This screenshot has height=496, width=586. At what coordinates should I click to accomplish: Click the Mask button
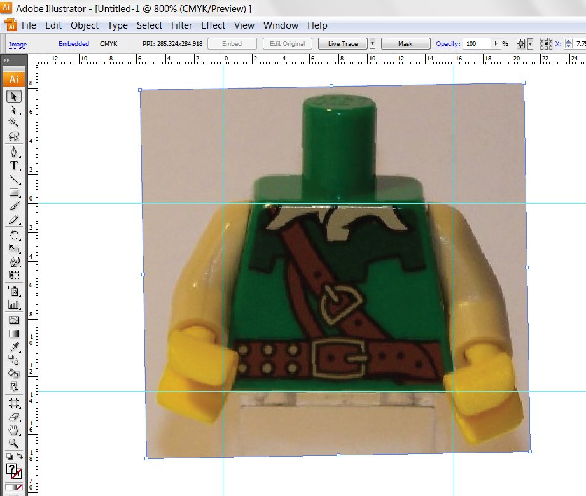click(405, 44)
